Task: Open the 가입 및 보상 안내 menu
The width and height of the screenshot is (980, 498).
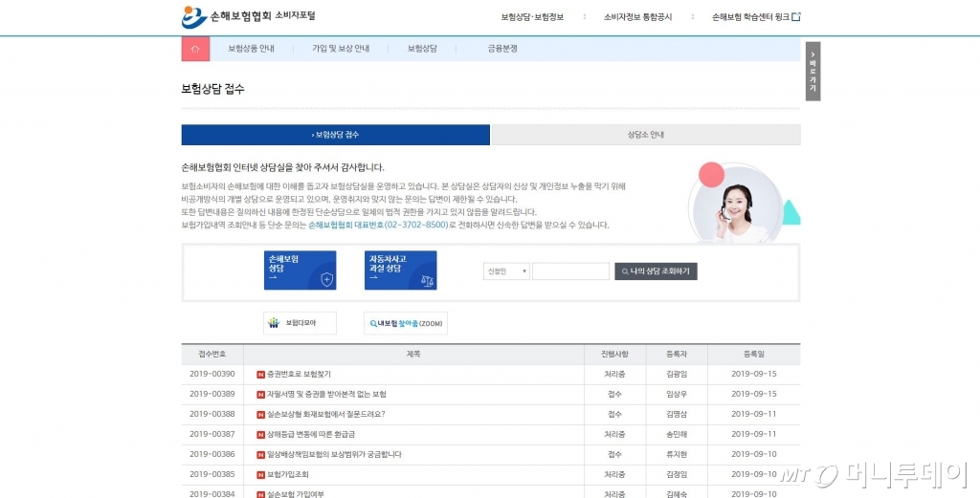Action: [341, 49]
